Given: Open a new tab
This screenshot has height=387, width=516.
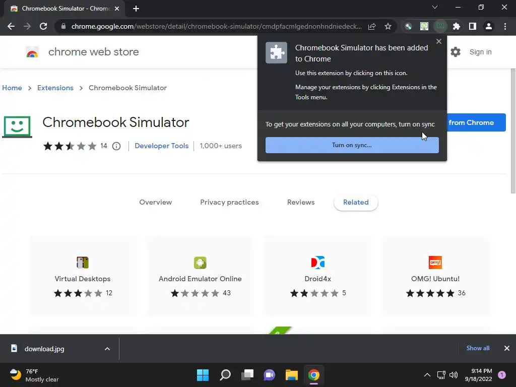Looking at the screenshot, I should click(136, 9).
